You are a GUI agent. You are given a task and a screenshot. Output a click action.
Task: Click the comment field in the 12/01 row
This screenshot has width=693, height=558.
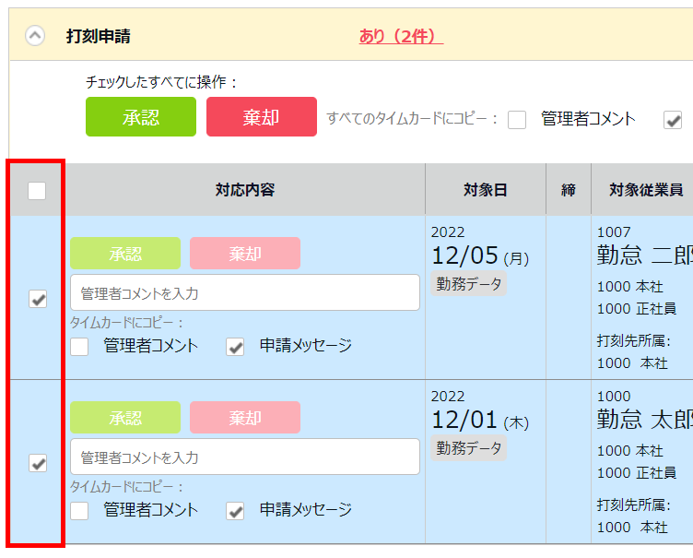point(245,457)
